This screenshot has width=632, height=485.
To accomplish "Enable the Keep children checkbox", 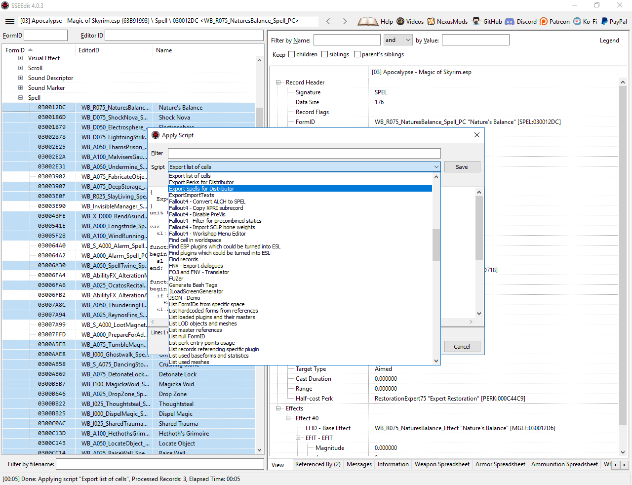I will click(291, 54).
